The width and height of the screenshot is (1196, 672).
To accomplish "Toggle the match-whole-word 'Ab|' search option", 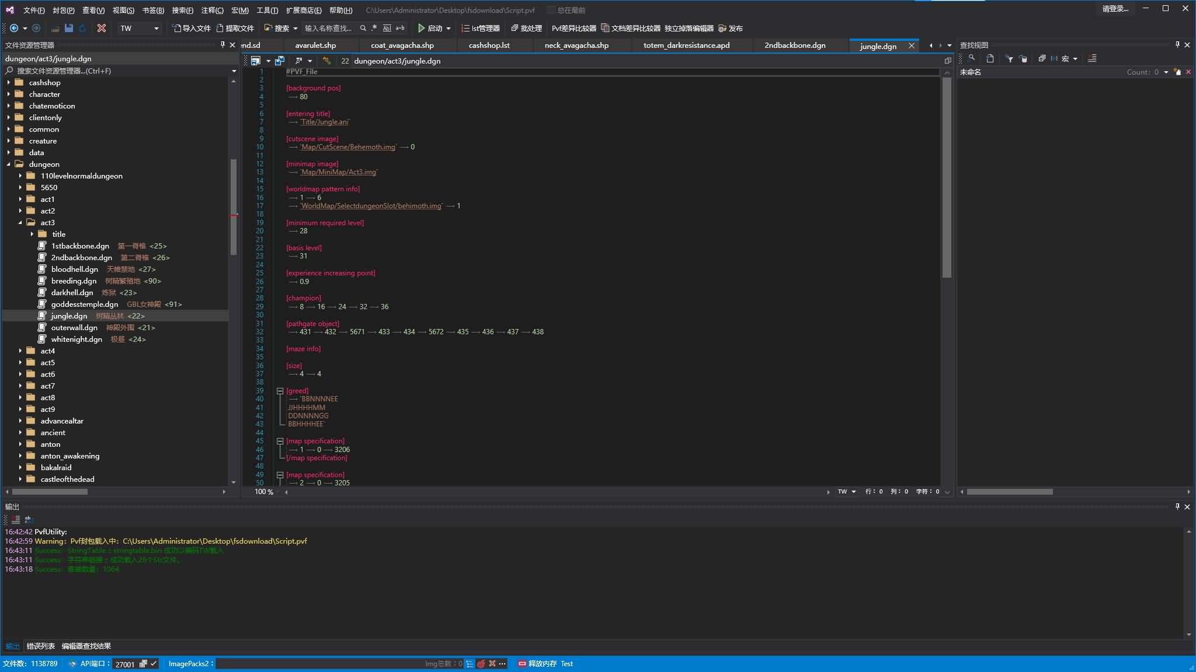I will [387, 28].
